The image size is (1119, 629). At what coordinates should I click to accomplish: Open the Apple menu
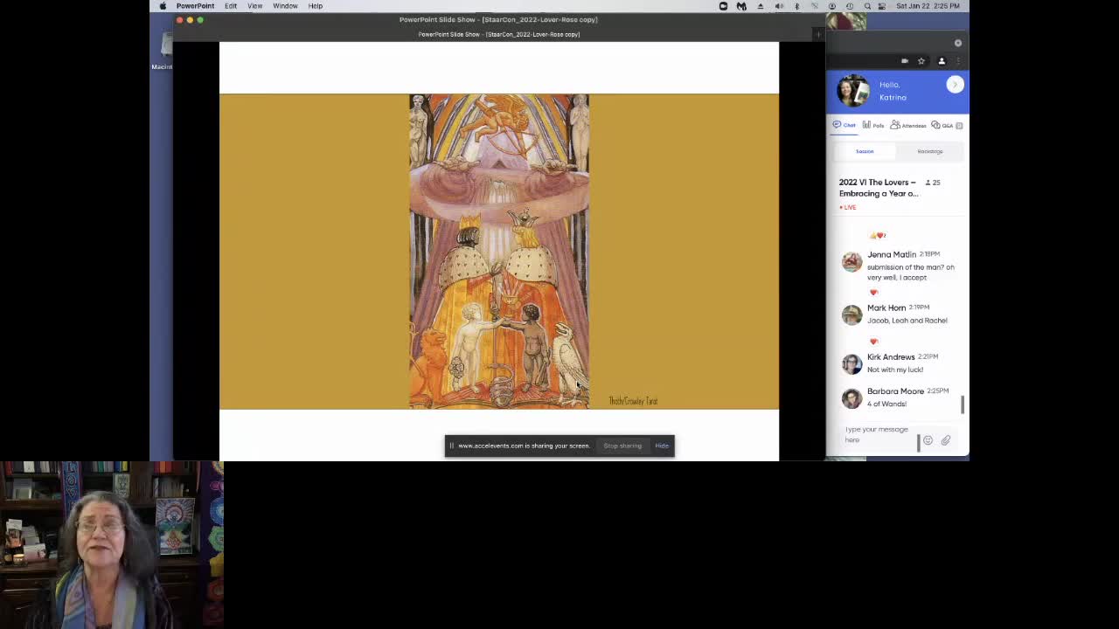[163, 6]
